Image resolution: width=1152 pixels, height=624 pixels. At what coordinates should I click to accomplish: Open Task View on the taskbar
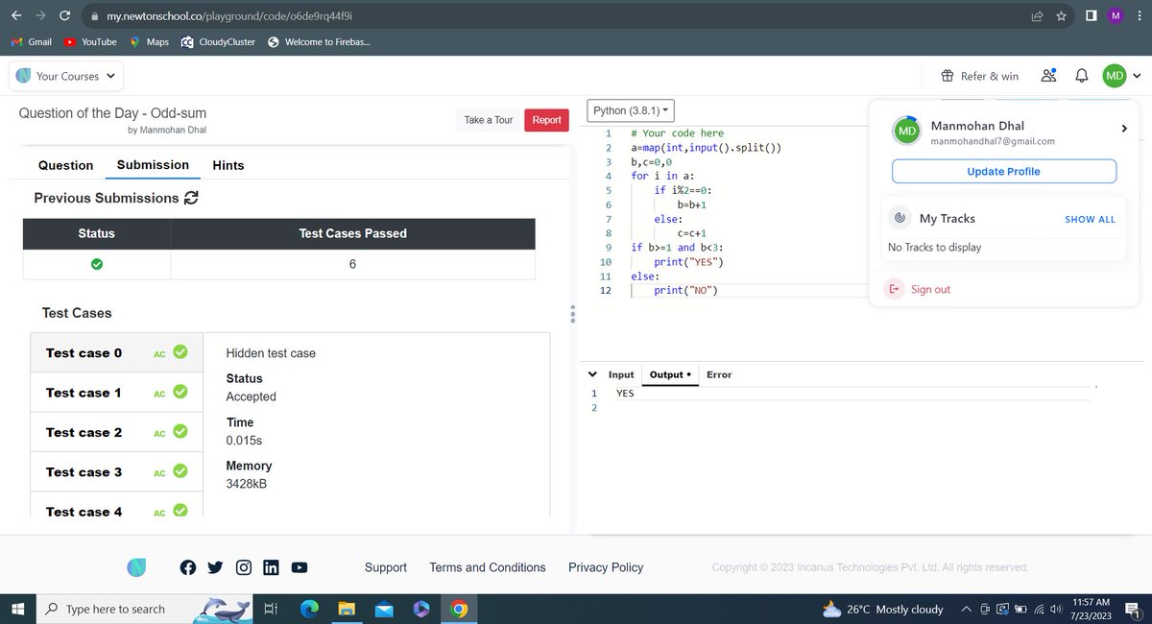pos(270,609)
